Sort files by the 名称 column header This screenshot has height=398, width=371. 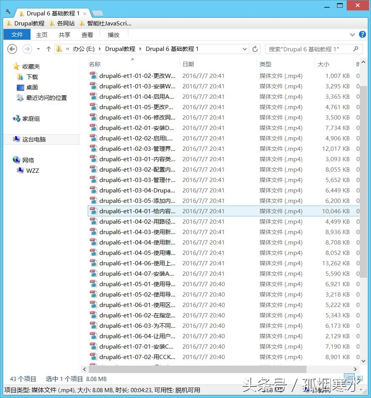(x=95, y=64)
